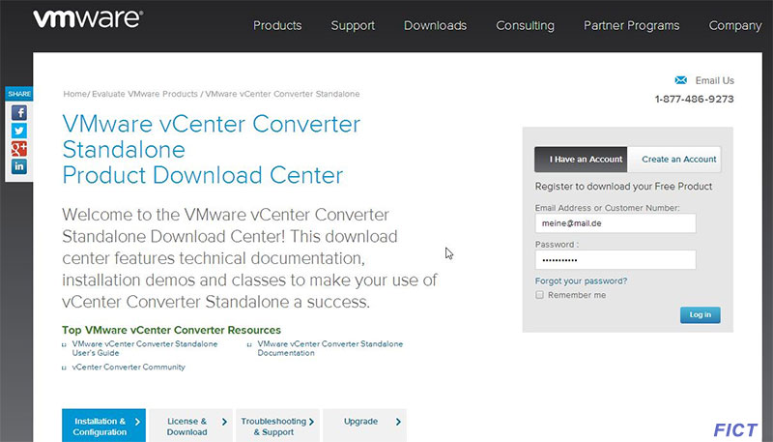Click chevron on Upgrade tab
The width and height of the screenshot is (773, 442).
(x=398, y=422)
